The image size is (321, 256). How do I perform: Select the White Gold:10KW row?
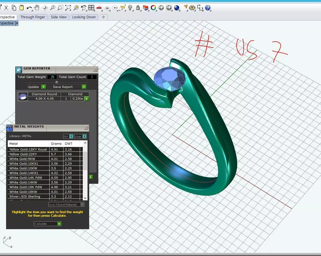45,168
